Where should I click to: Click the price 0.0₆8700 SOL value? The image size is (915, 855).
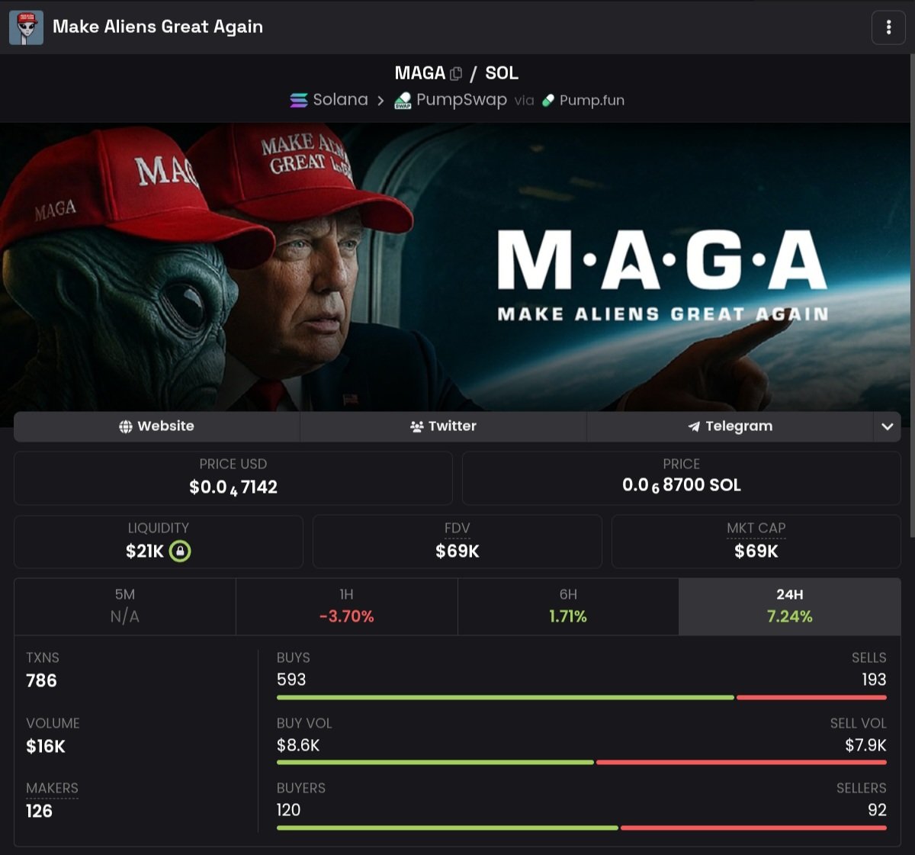[682, 485]
